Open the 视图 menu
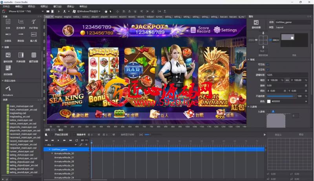The image size is (314, 181). [44, 7]
